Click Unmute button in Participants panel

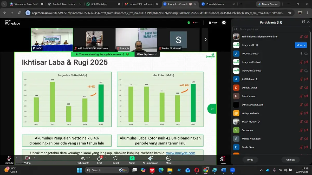click(x=291, y=160)
